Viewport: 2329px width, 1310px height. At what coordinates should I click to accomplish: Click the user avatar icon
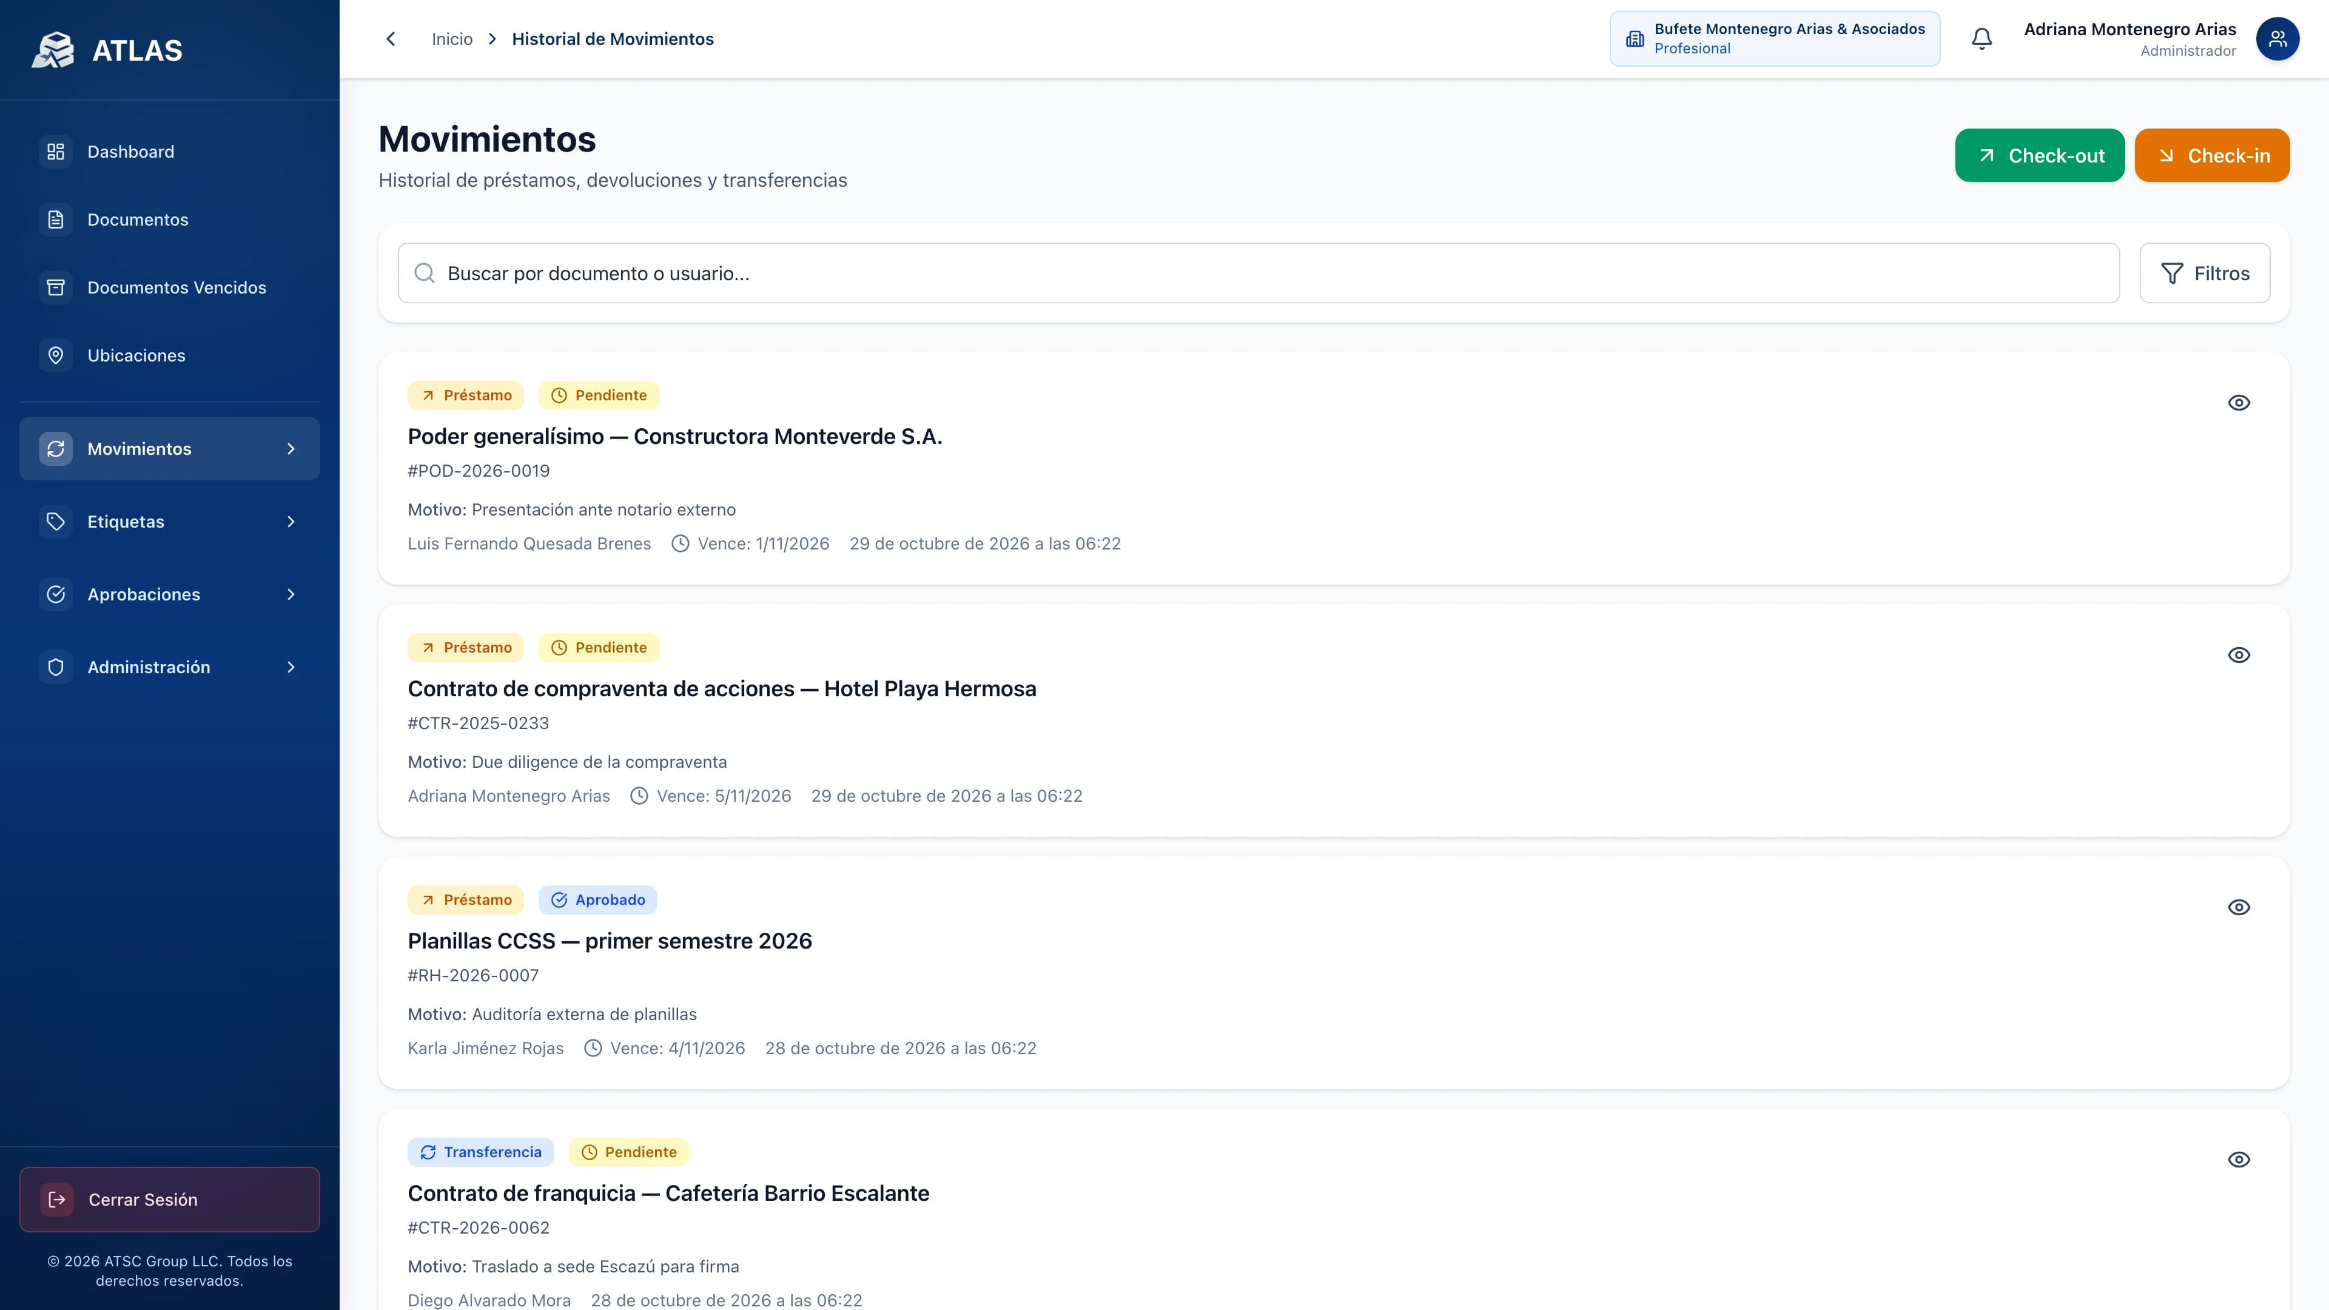coord(2277,39)
